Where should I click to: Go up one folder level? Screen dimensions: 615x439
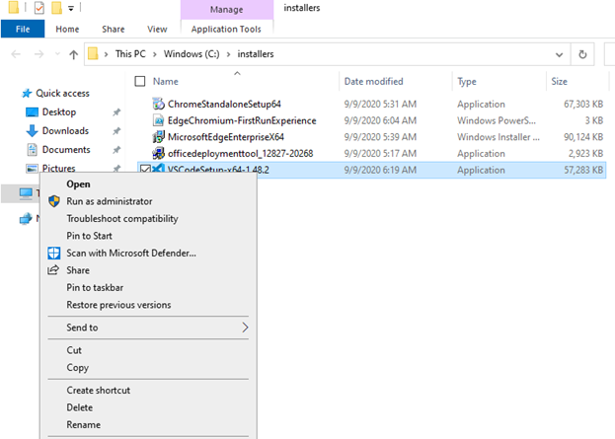pos(73,54)
